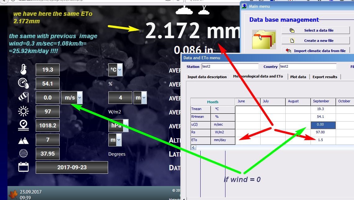Select the September RHmean cell 54.1
This screenshot has height=200, width=354.
tap(323, 117)
